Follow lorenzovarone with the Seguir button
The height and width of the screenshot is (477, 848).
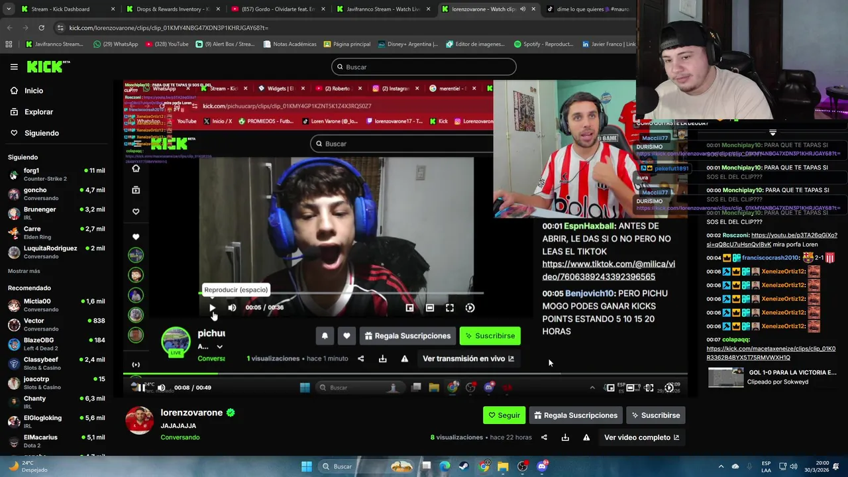[x=504, y=415]
